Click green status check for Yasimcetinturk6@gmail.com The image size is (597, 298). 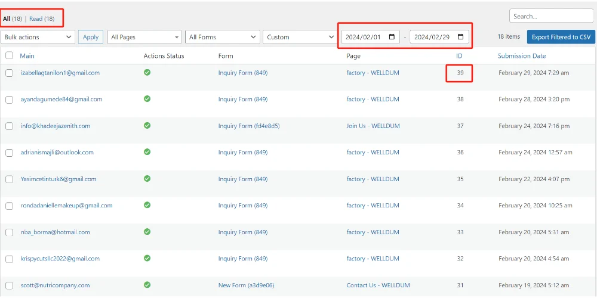point(147,179)
